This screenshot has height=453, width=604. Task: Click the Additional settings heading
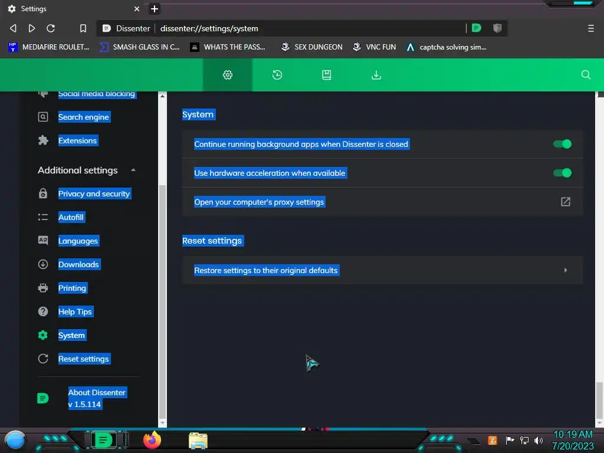pyautogui.click(x=77, y=170)
